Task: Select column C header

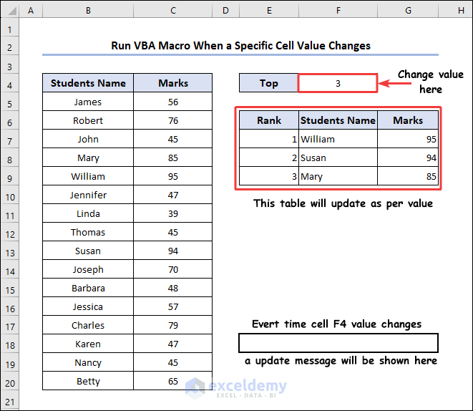Action: [173, 11]
